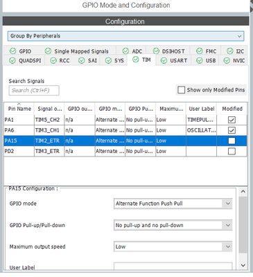The width and height of the screenshot is (253, 277).
Task: Expand the GPIO mode combo box
Action: click(x=173, y=204)
